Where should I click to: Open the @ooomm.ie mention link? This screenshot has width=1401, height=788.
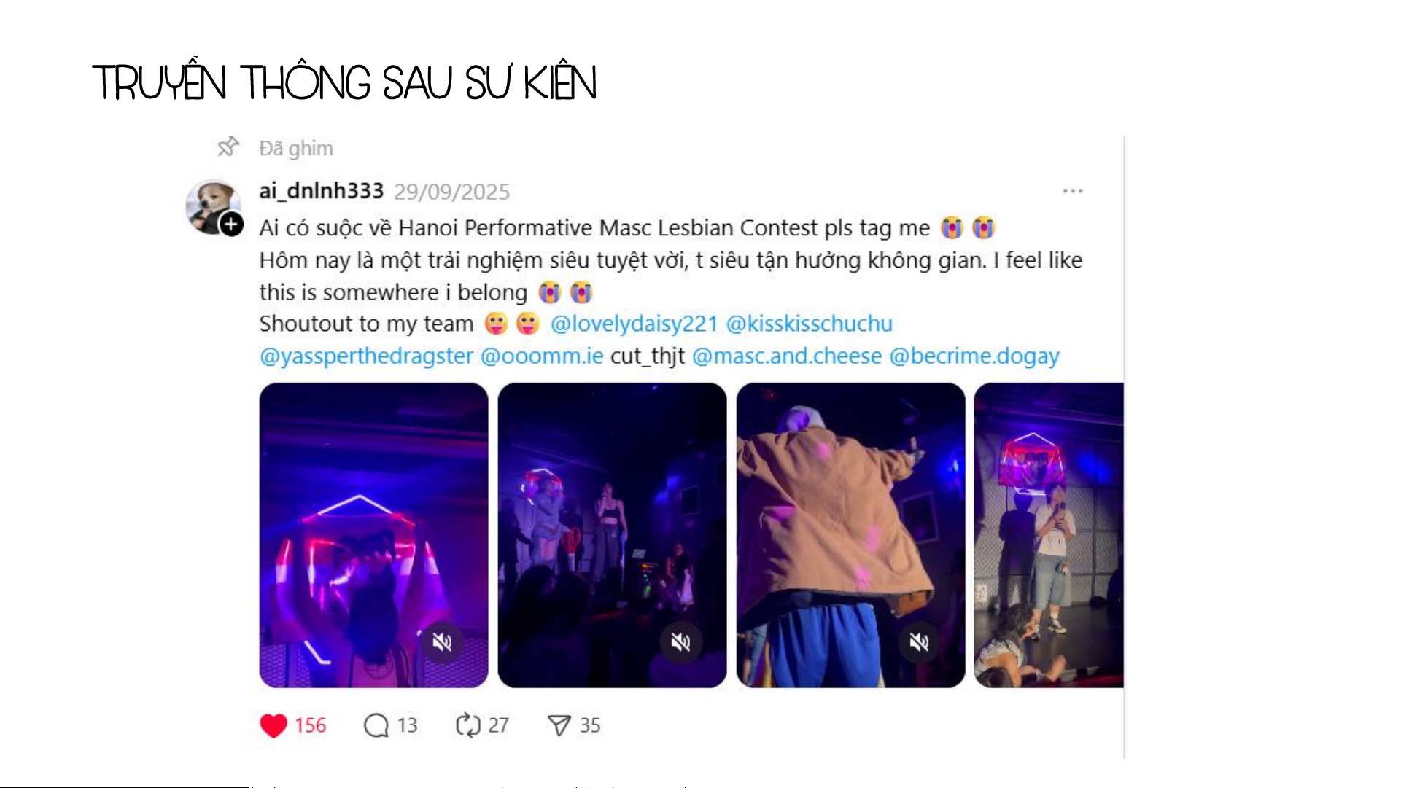tap(542, 356)
